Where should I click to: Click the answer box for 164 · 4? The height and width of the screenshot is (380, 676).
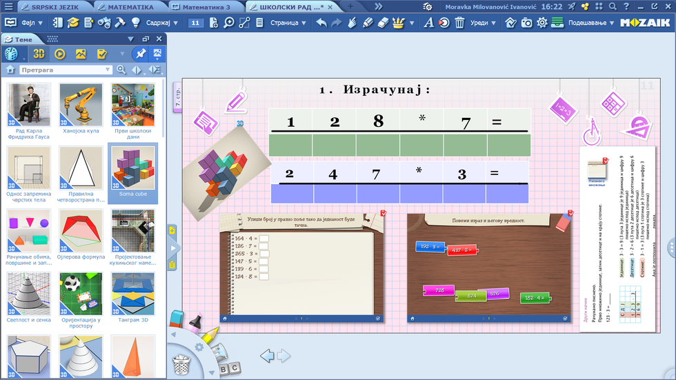(x=264, y=238)
